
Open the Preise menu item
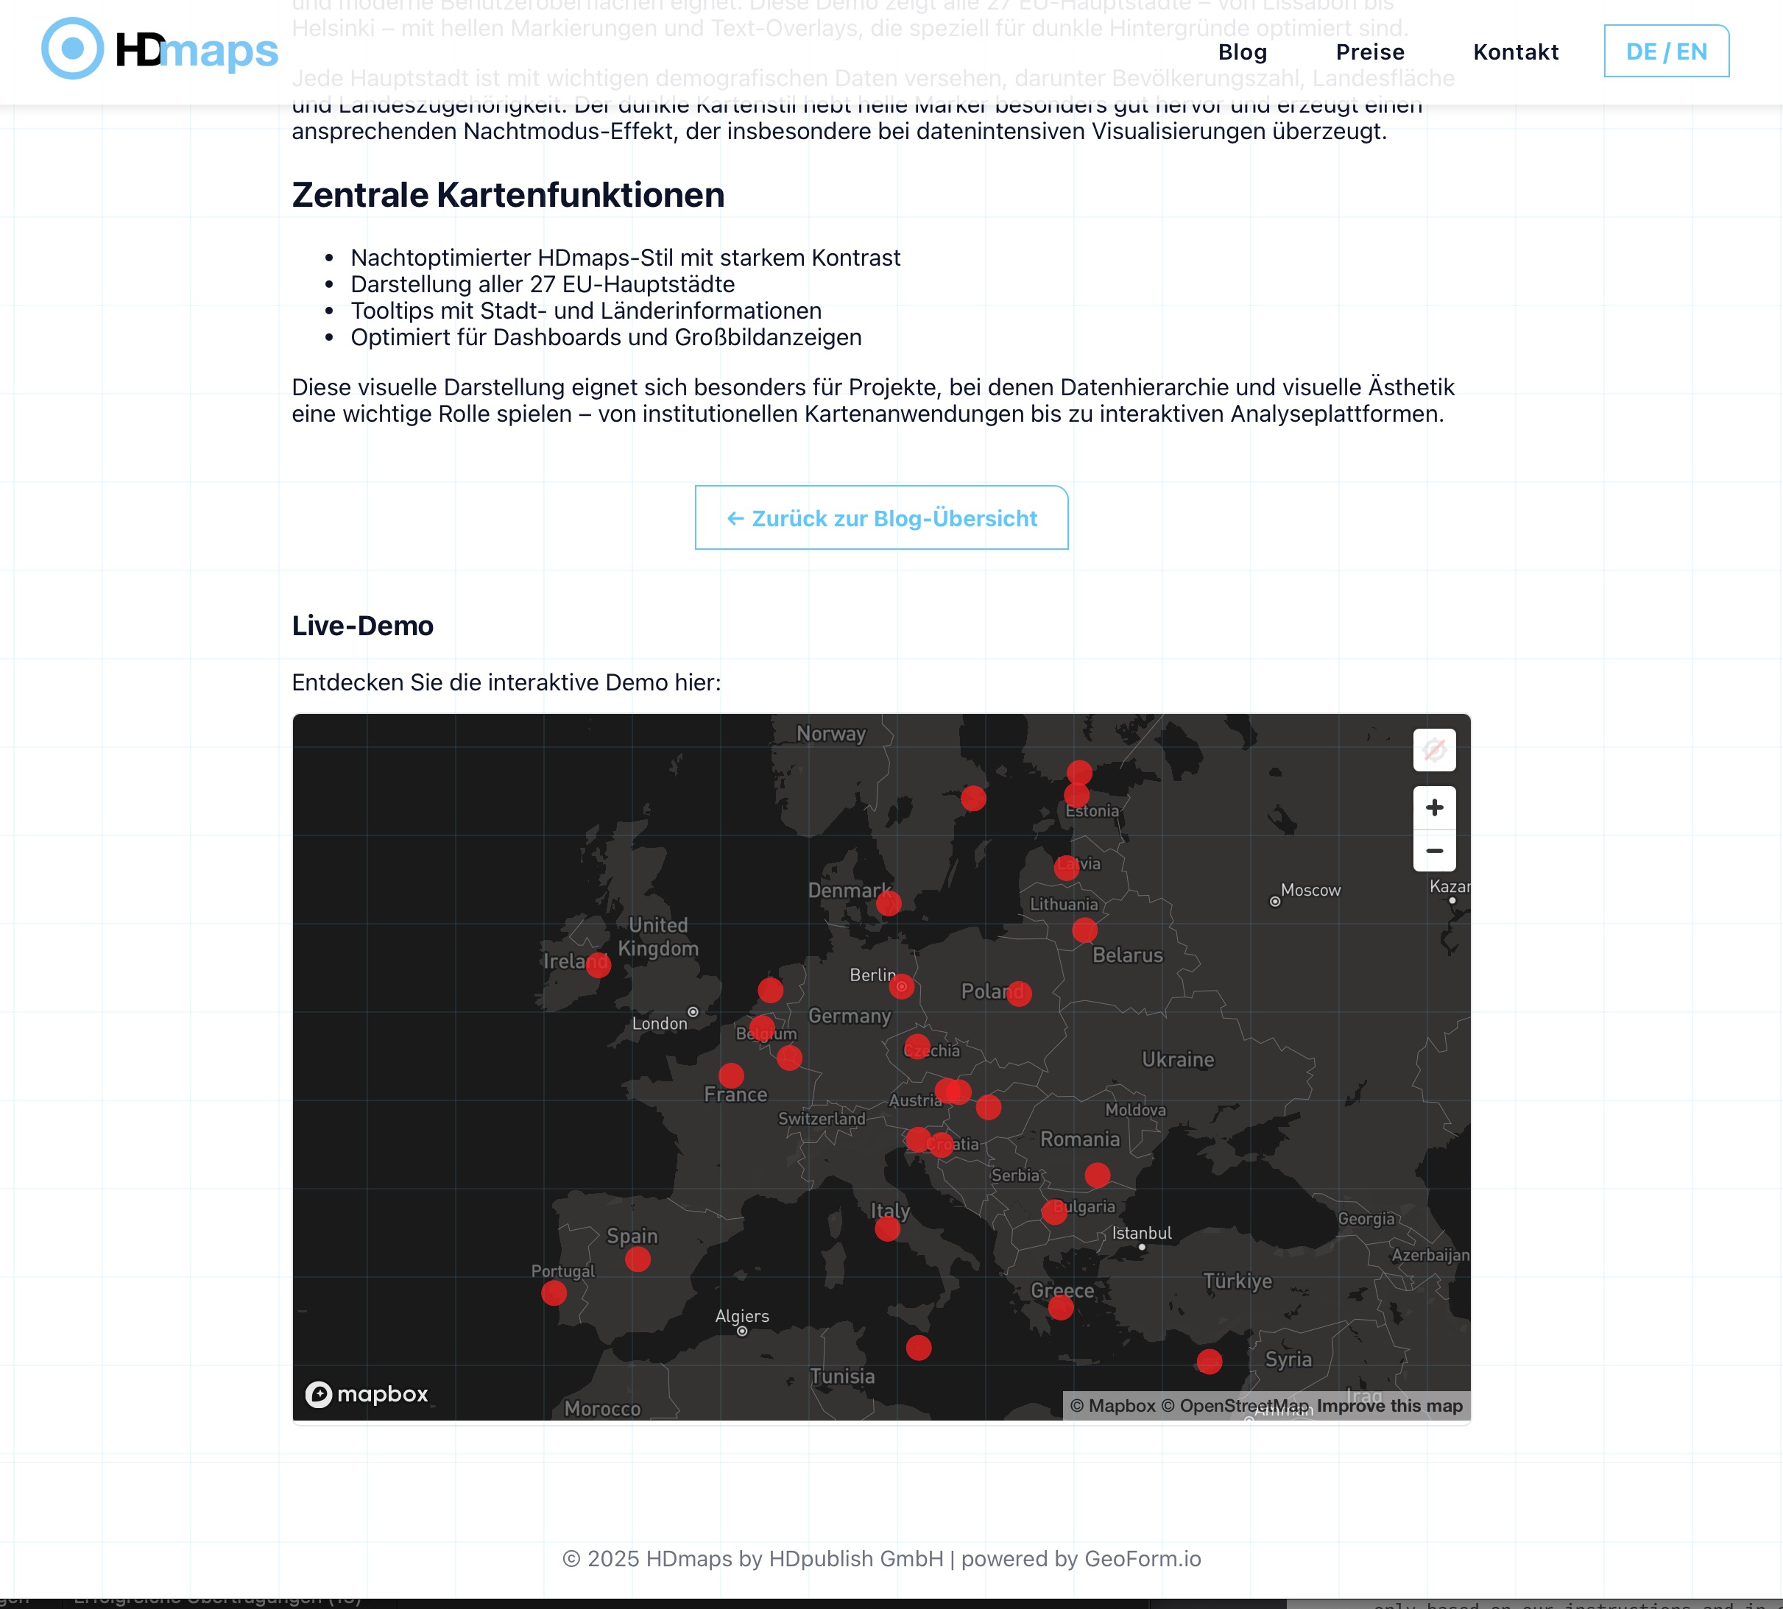[1369, 52]
